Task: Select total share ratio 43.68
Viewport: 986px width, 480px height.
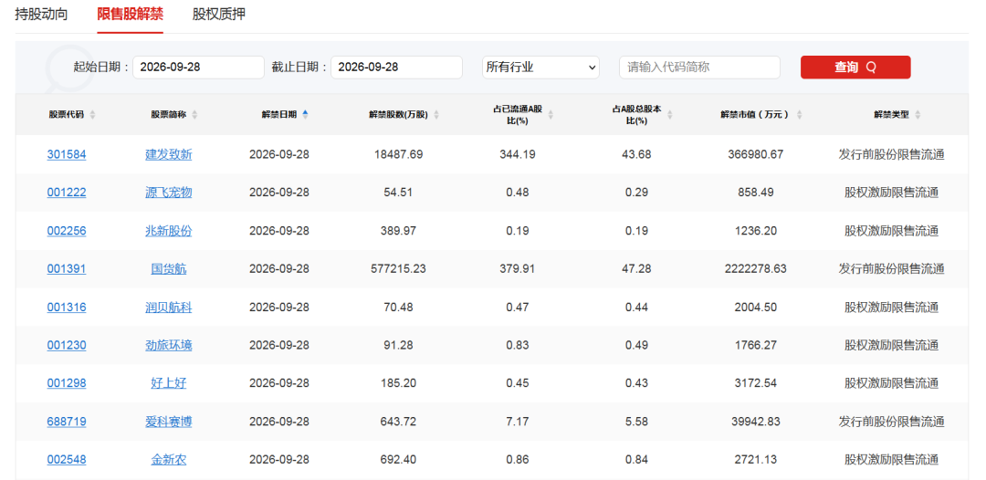Action: (x=637, y=154)
